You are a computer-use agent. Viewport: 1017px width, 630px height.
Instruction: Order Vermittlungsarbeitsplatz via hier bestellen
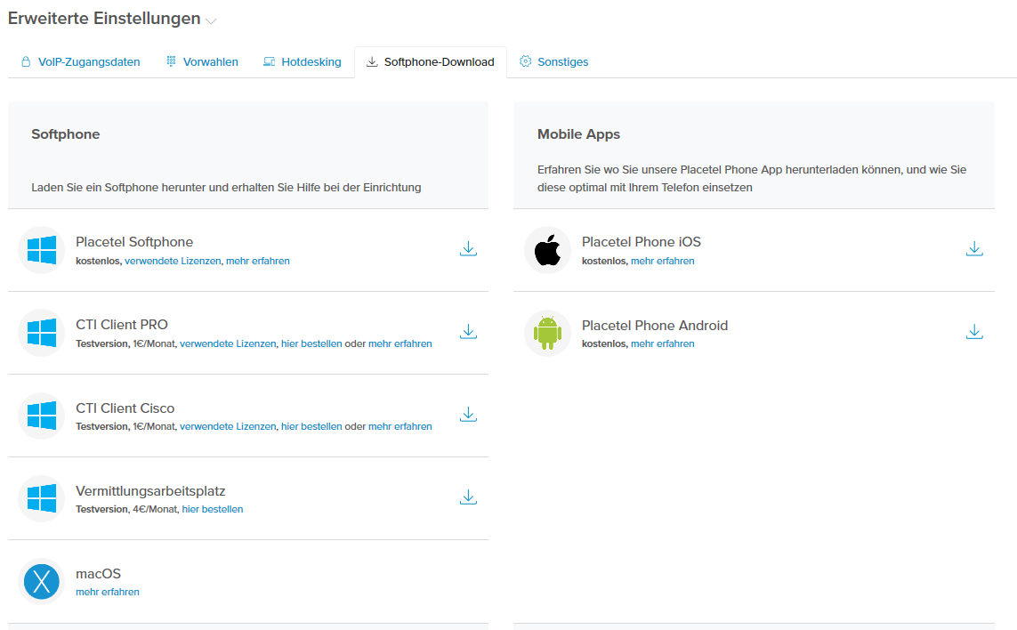pyautogui.click(x=213, y=509)
